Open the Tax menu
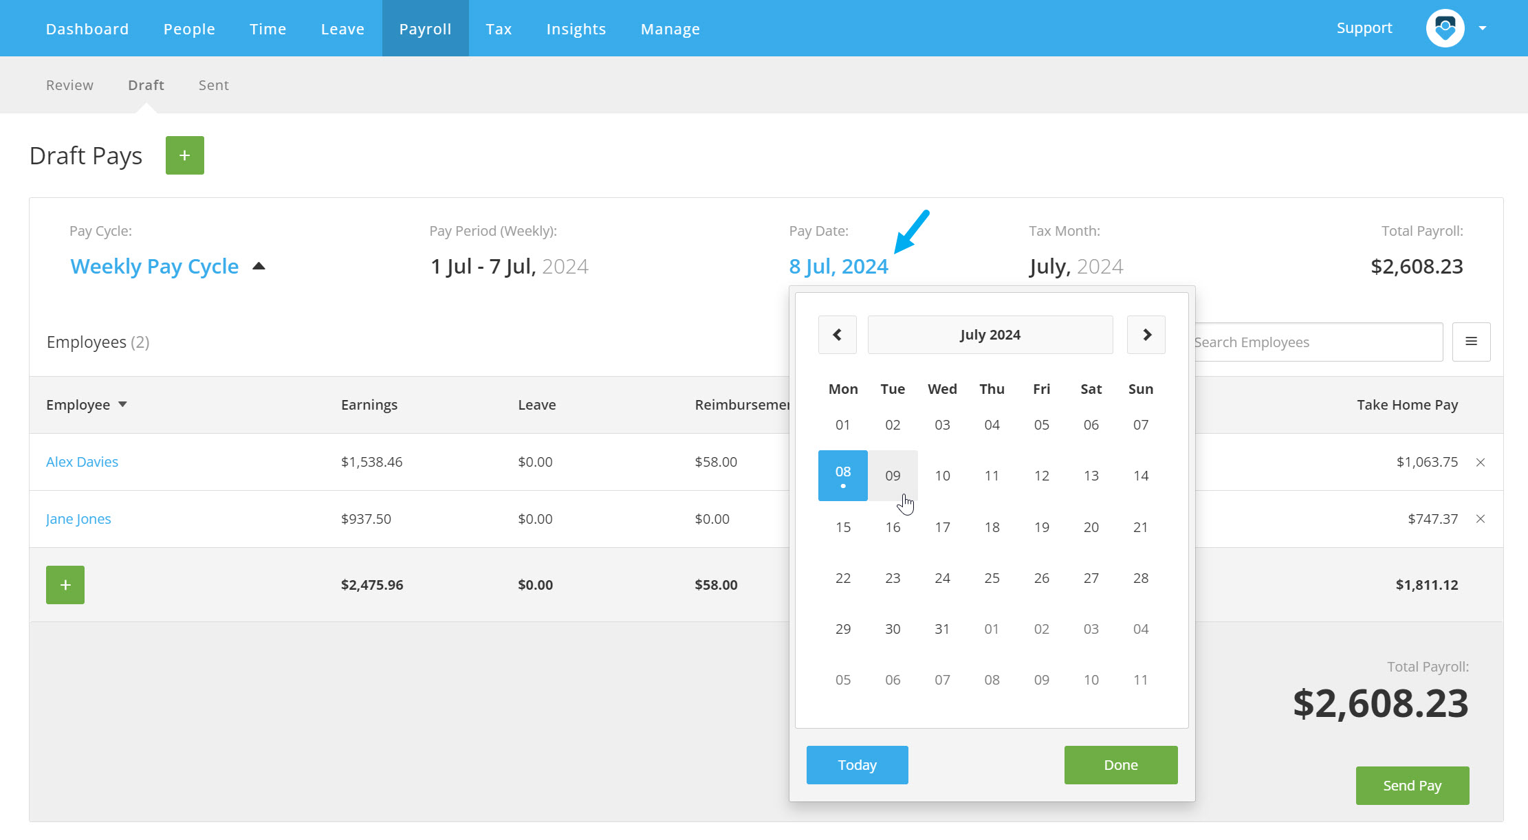 [499, 29]
